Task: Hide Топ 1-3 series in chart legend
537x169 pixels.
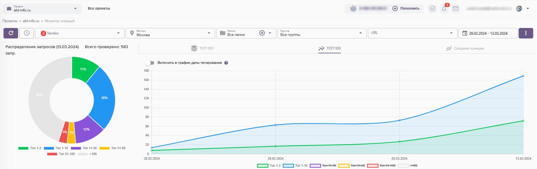Action: tap(269, 166)
